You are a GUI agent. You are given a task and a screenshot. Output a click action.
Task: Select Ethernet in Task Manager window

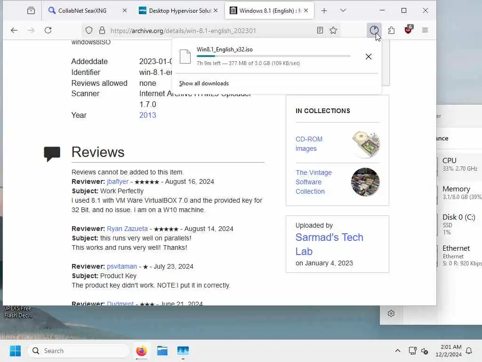[459, 255]
